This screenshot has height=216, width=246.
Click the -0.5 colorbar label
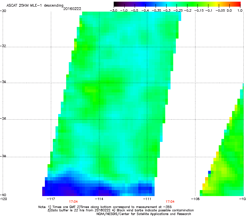(x=134, y=11)
